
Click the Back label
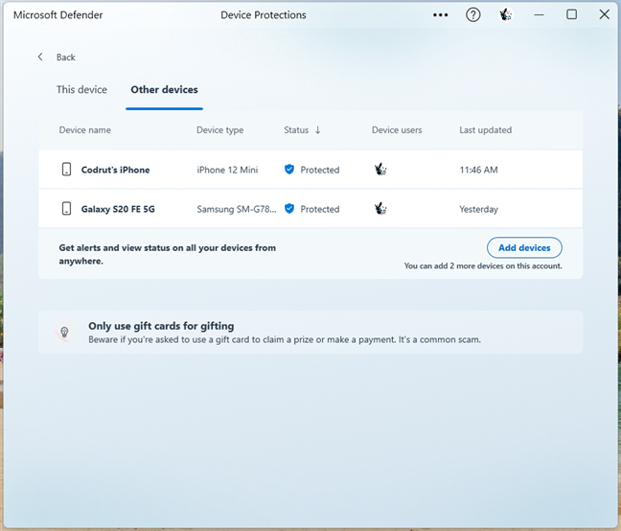pyautogui.click(x=66, y=58)
